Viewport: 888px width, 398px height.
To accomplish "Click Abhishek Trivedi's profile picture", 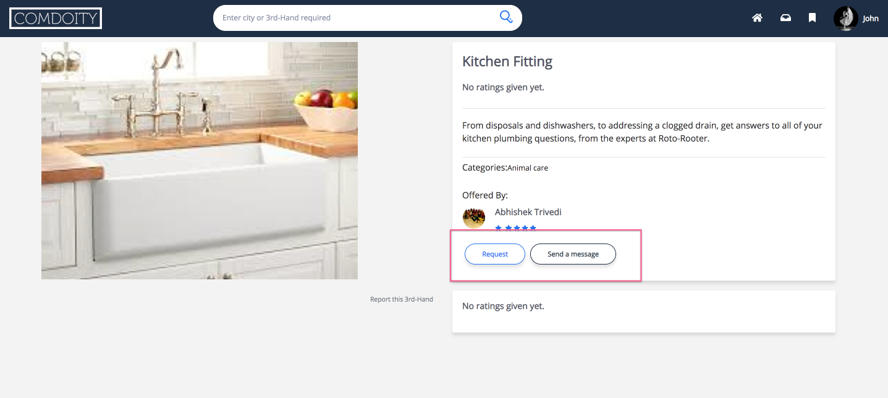I will tap(473, 218).
